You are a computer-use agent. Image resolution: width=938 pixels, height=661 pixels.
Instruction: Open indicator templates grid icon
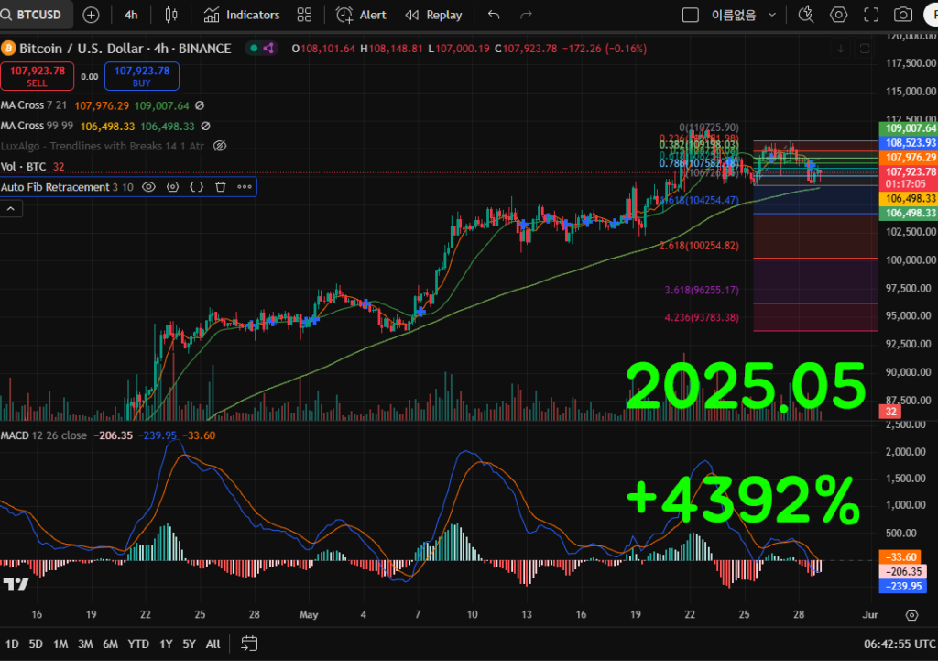[x=304, y=15]
